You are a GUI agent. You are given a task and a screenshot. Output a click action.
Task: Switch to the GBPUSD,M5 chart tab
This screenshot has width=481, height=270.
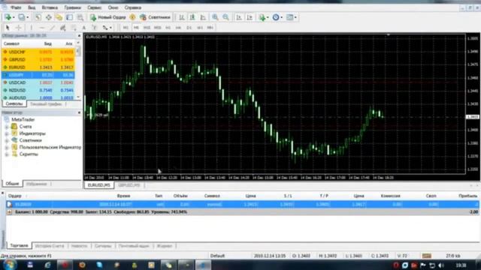129,185
